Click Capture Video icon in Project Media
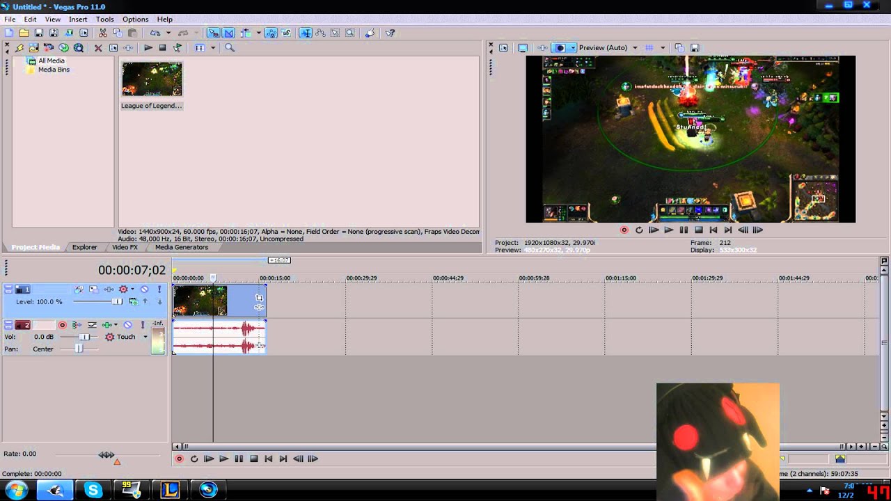The width and height of the screenshot is (891, 501). [x=49, y=48]
